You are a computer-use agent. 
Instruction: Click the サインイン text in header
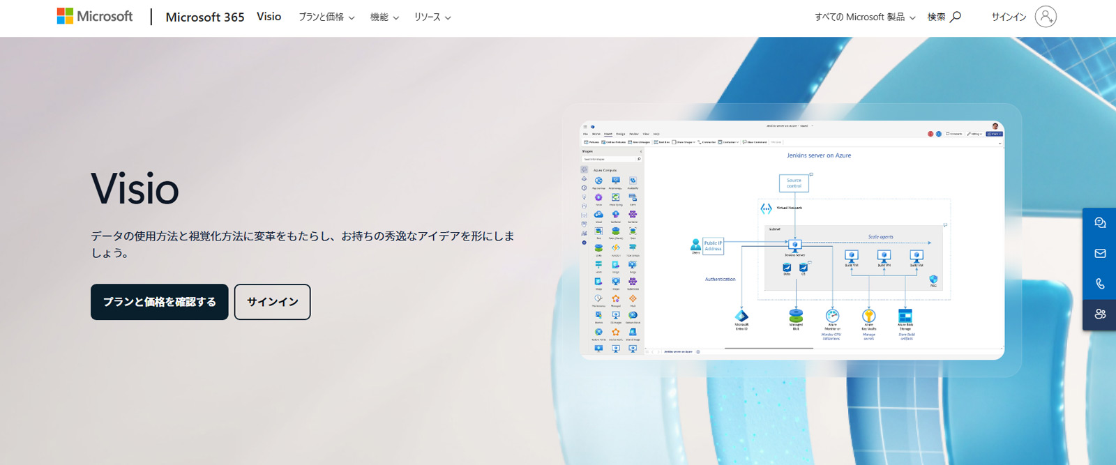coord(1009,17)
